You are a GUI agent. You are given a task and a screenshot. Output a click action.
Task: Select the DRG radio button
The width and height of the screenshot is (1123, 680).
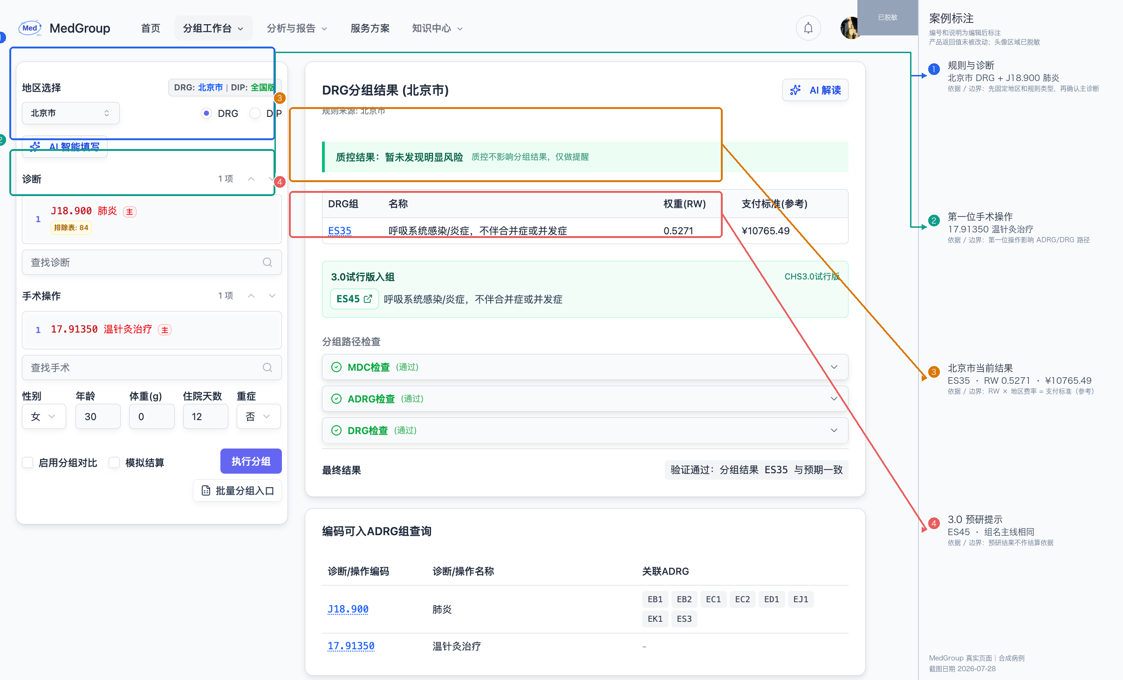point(206,113)
